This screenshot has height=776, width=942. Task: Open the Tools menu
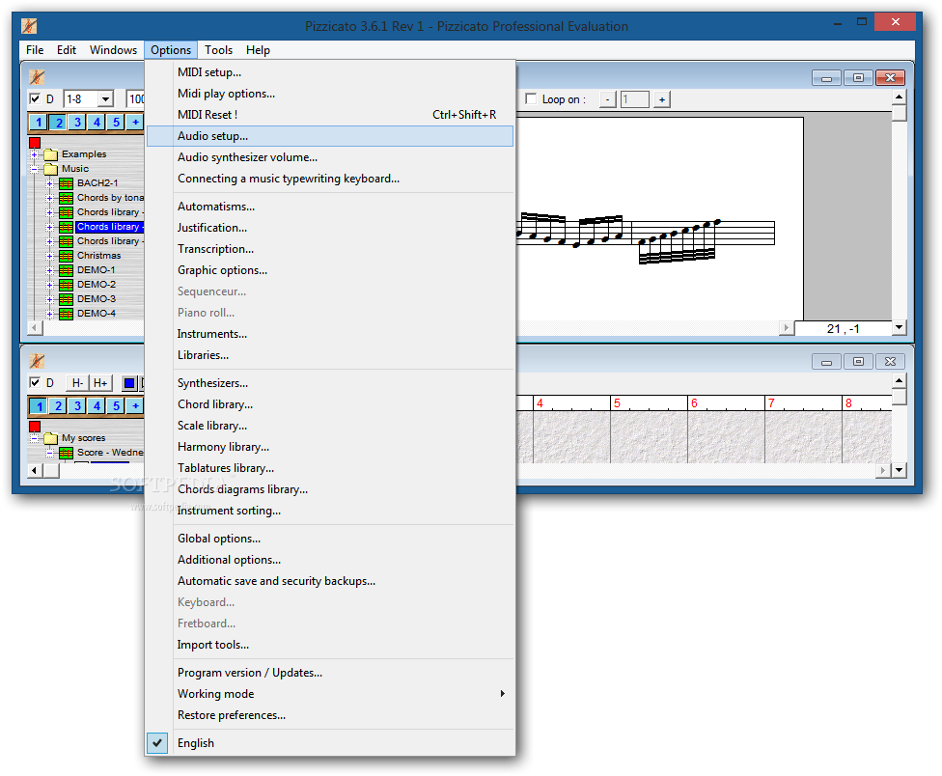pyautogui.click(x=218, y=50)
